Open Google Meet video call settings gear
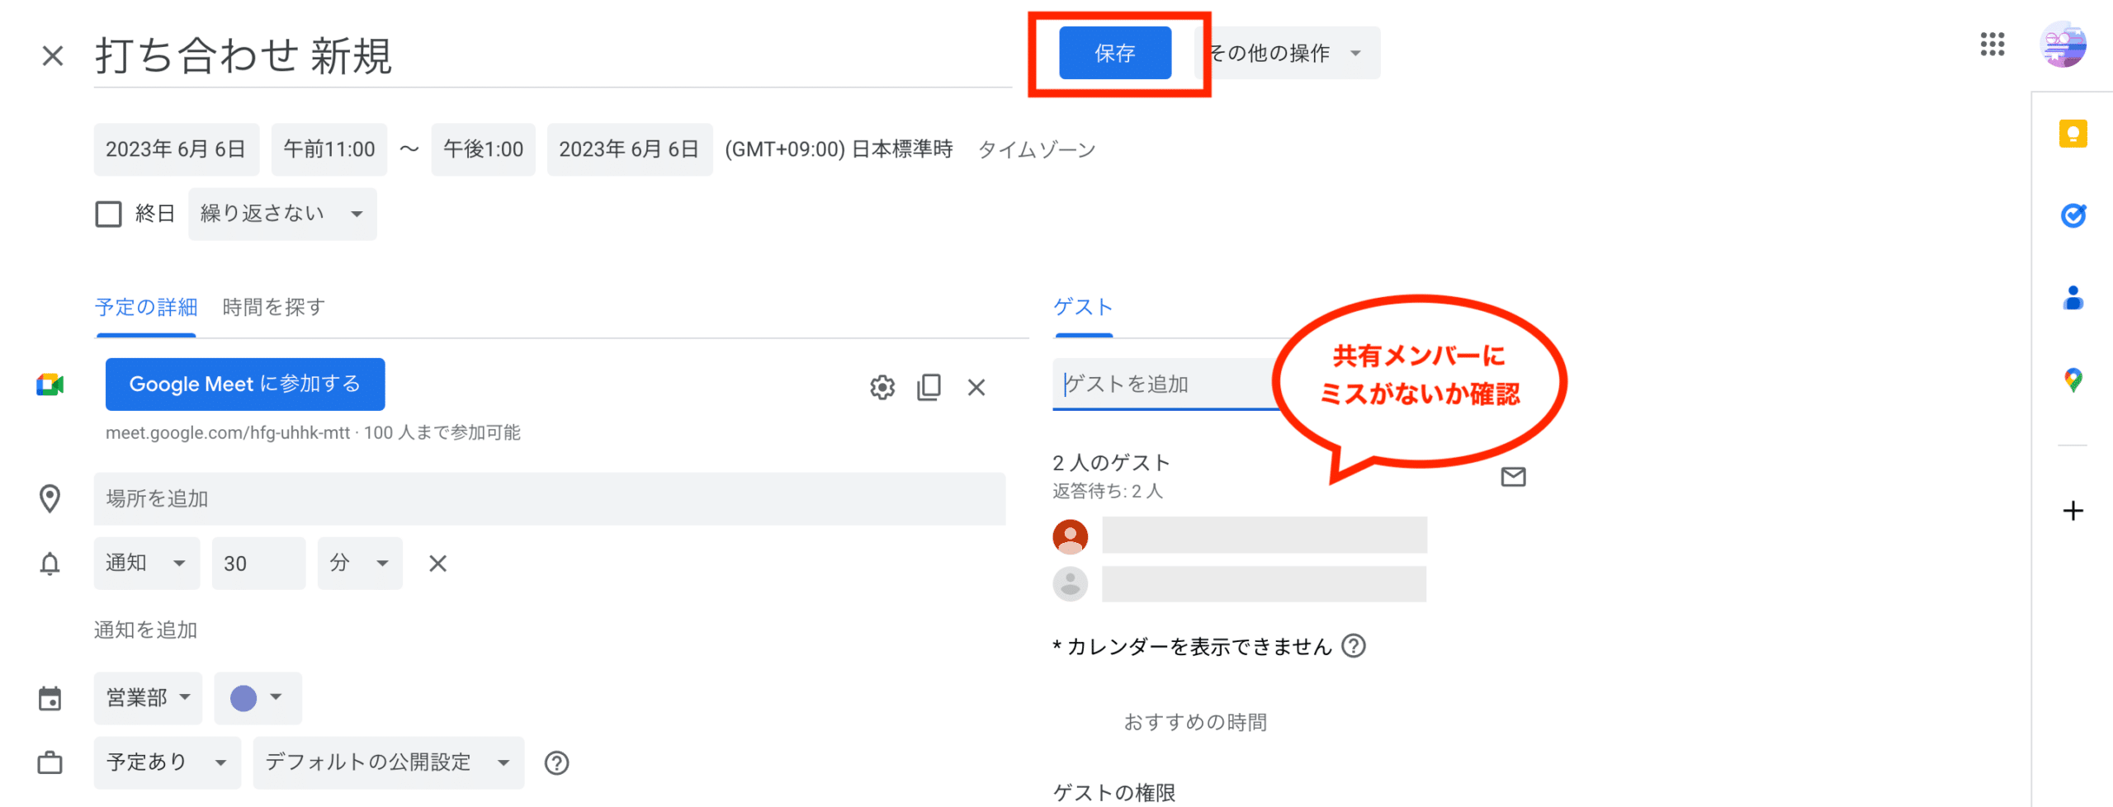The height and width of the screenshot is (807, 2113). coord(882,387)
